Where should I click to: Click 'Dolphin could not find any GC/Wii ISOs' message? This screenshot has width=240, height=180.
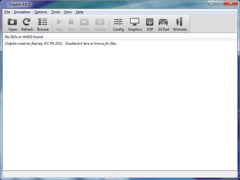point(62,43)
